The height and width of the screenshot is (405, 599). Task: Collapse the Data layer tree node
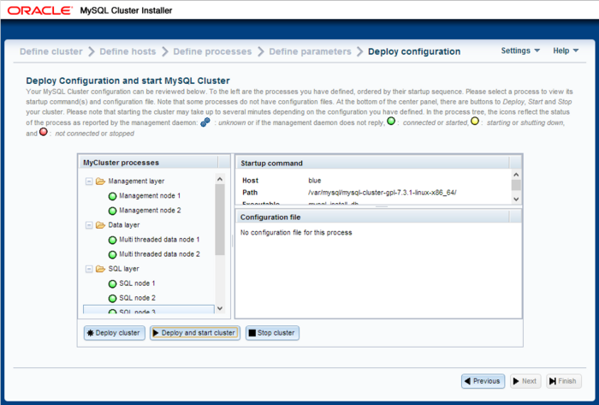(89, 225)
